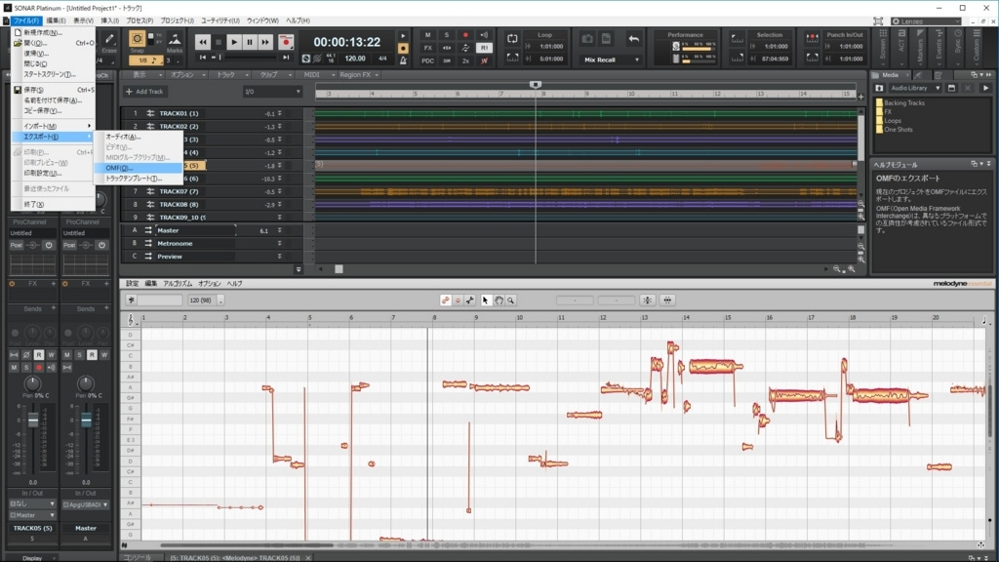Toggle global Mute (M) in control bar

pyautogui.click(x=427, y=35)
